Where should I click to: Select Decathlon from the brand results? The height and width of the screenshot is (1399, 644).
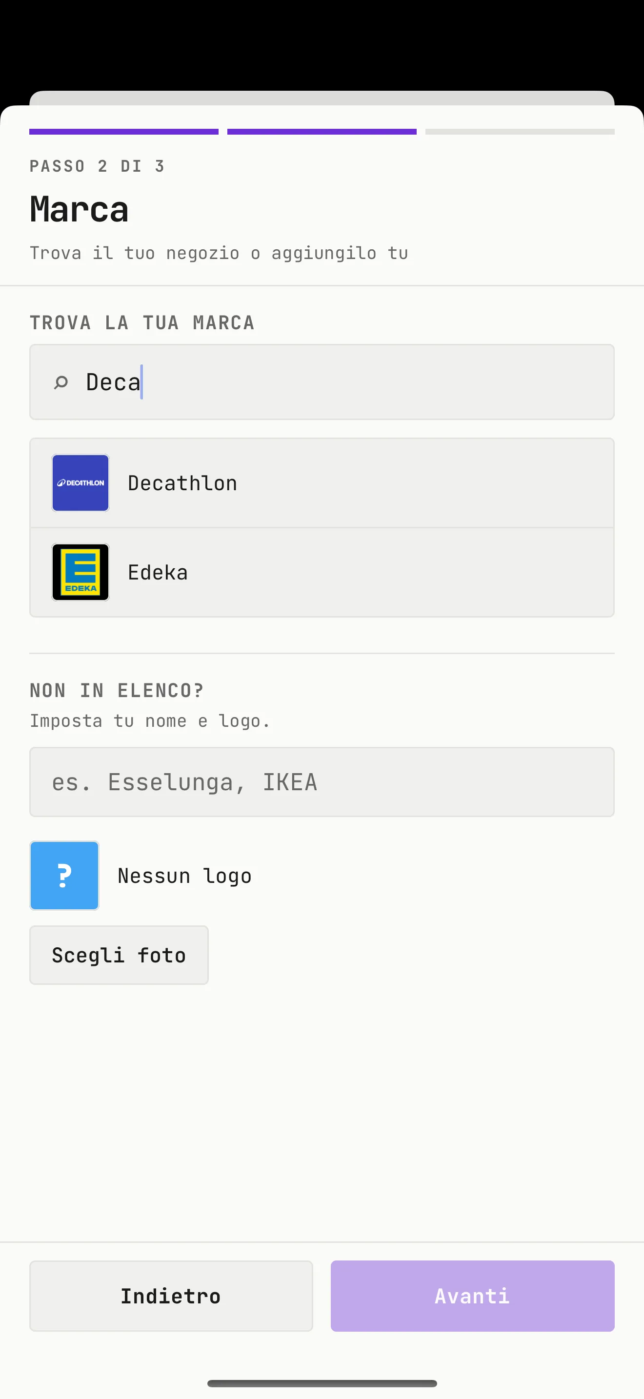(322, 483)
